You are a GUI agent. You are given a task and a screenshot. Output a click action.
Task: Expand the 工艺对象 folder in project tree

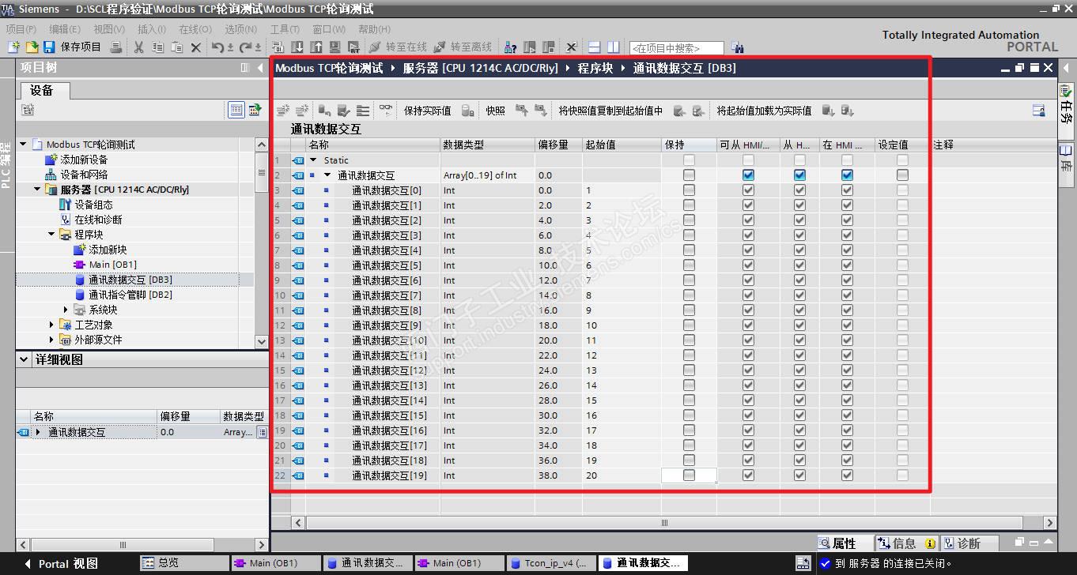point(51,325)
